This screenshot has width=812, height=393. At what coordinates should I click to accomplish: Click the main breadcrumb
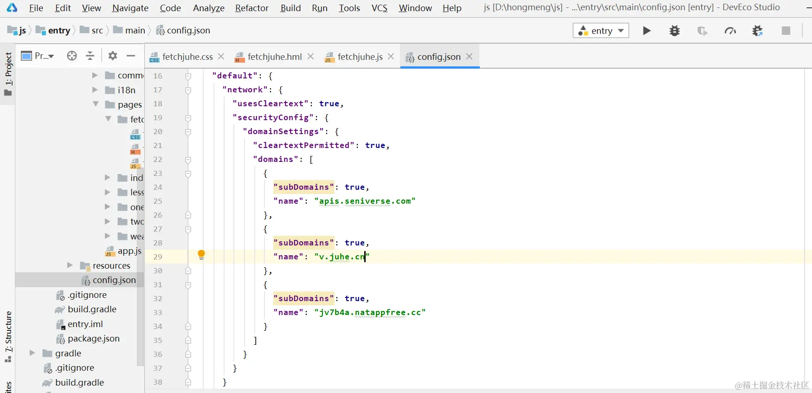(x=129, y=30)
